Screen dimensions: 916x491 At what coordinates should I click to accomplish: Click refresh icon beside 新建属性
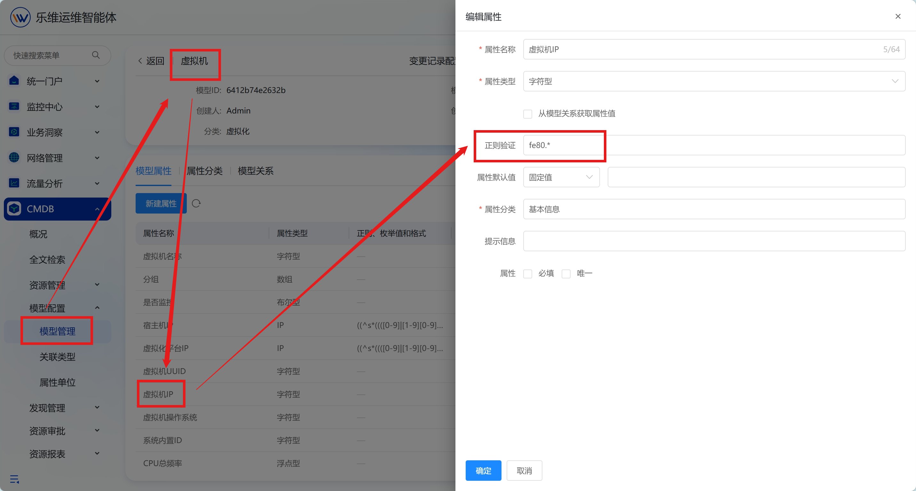tap(196, 203)
